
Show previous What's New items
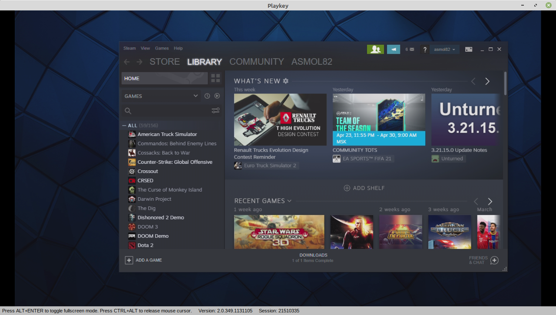[x=473, y=81]
